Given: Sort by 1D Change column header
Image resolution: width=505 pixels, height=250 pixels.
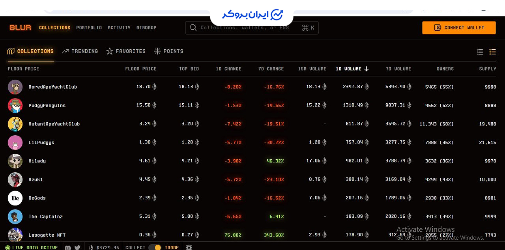Looking at the screenshot, I should pyautogui.click(x=228, y=69).
